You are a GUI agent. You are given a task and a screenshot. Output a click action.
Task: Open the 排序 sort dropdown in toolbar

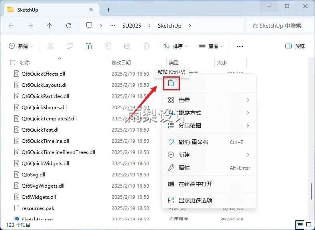tap(175, 46)
